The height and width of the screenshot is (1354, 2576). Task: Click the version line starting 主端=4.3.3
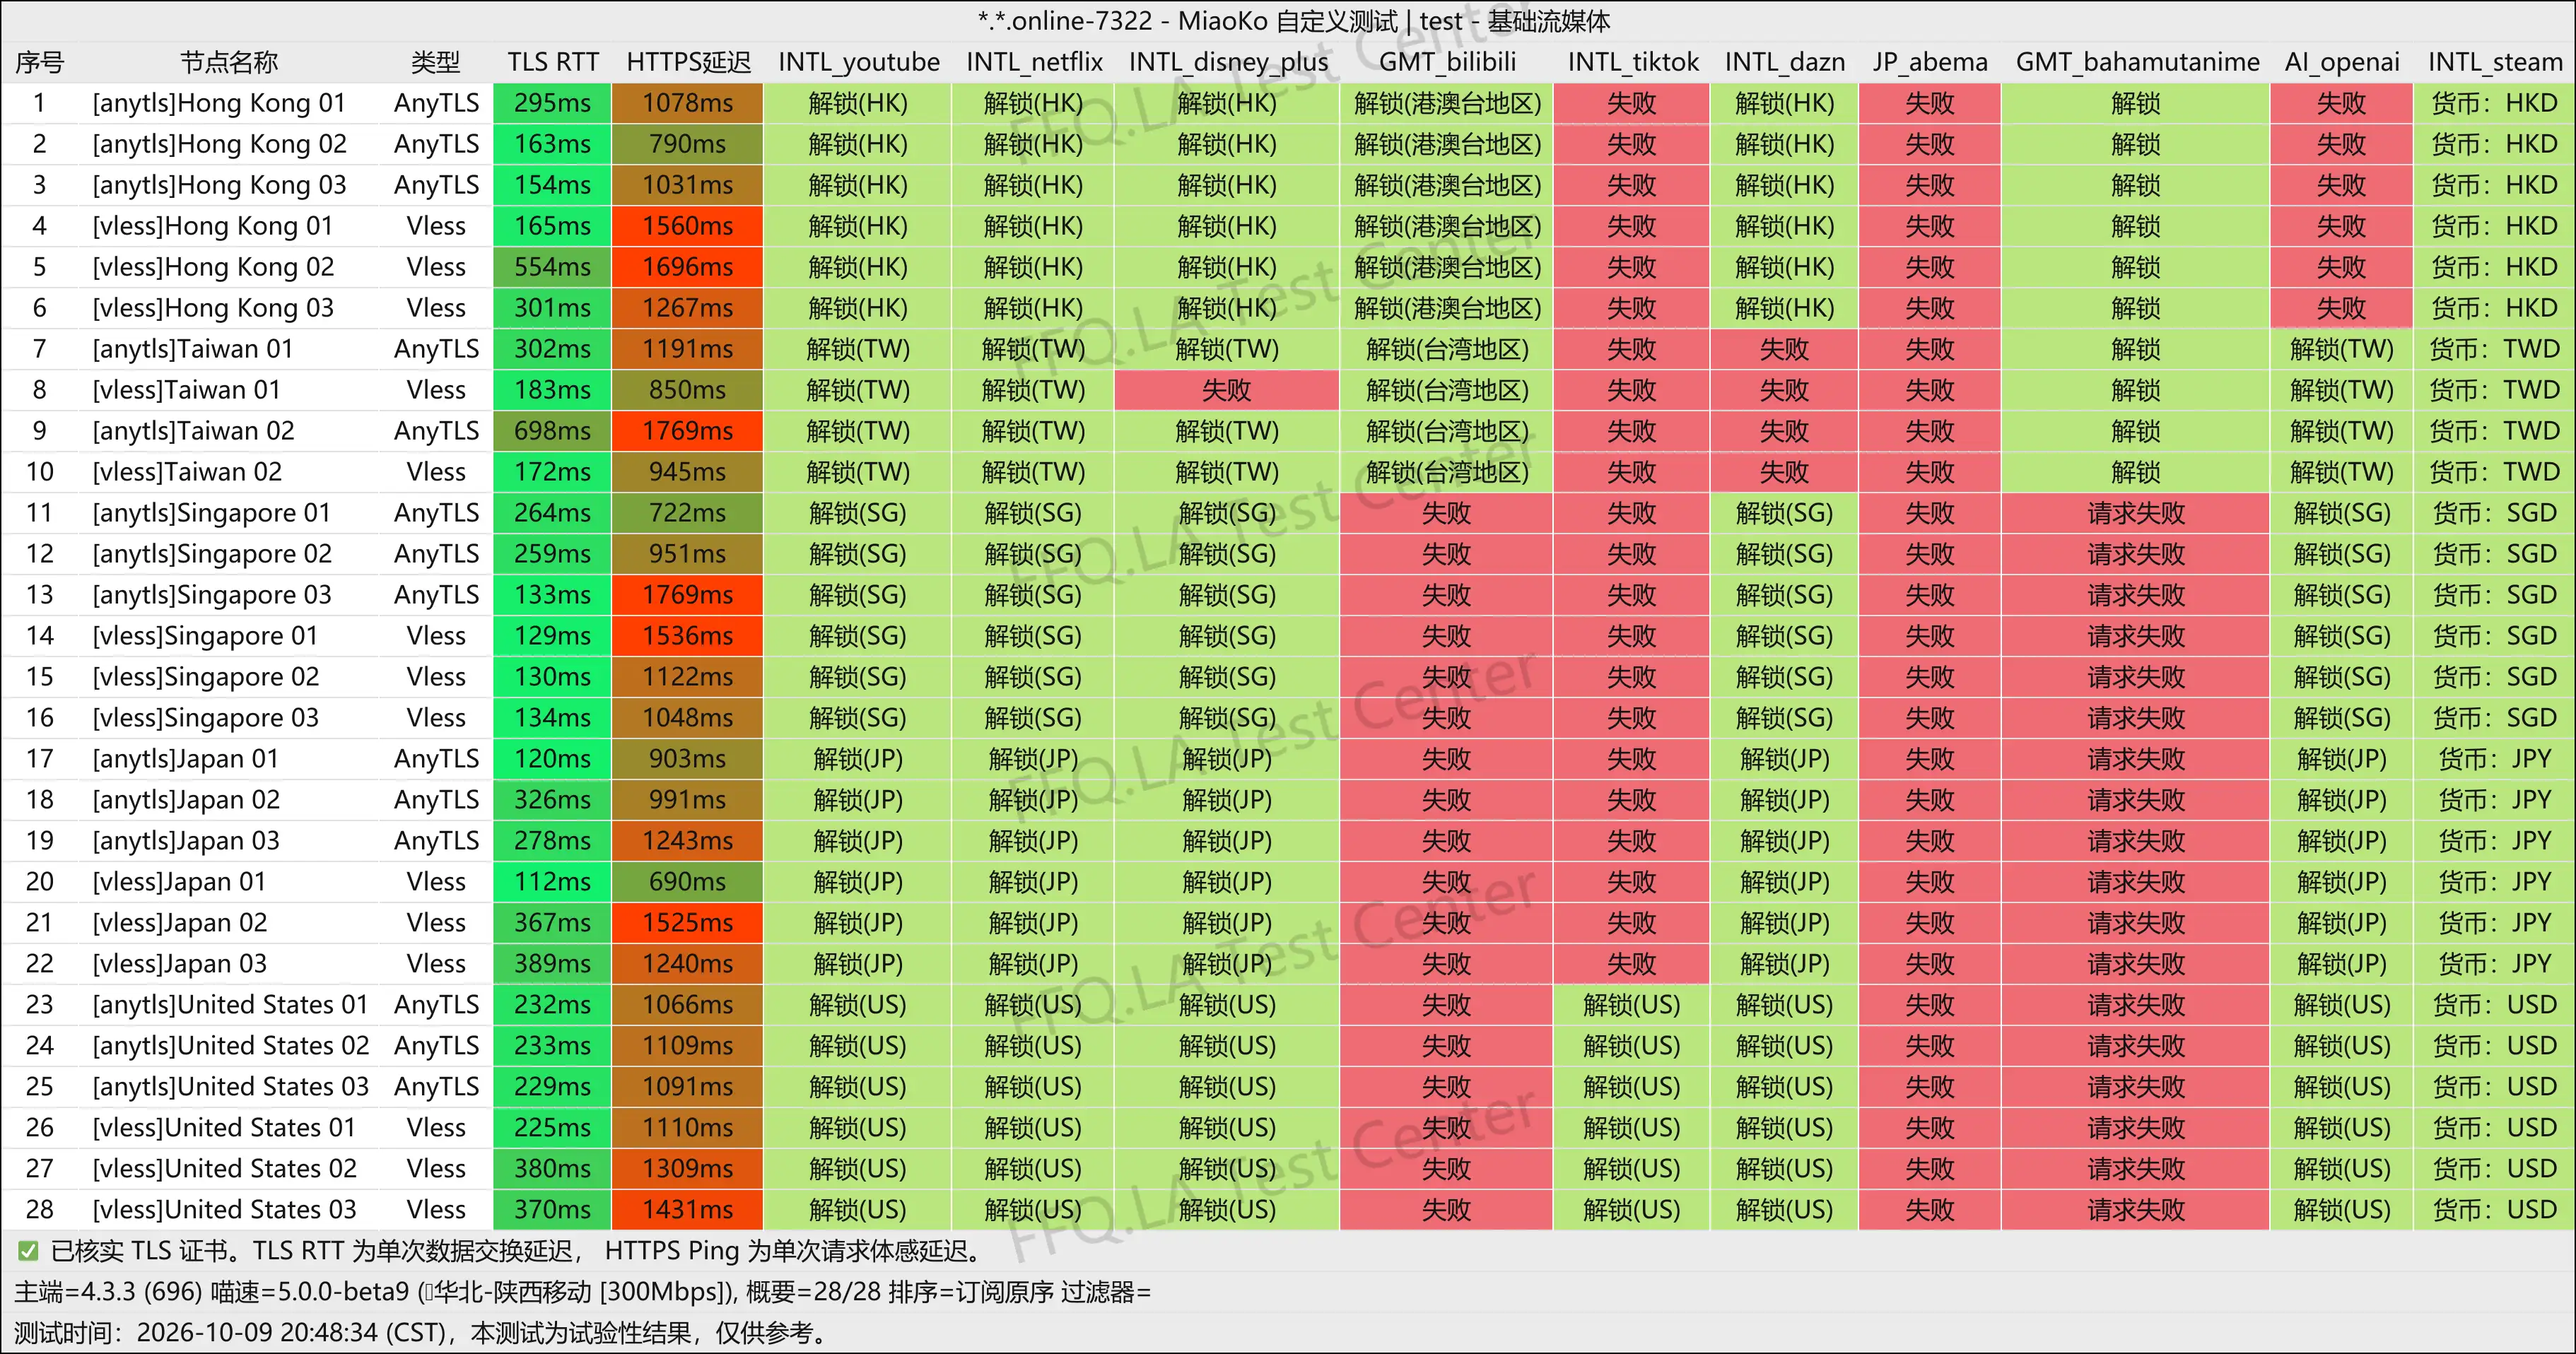click(x=583, y=1292)
